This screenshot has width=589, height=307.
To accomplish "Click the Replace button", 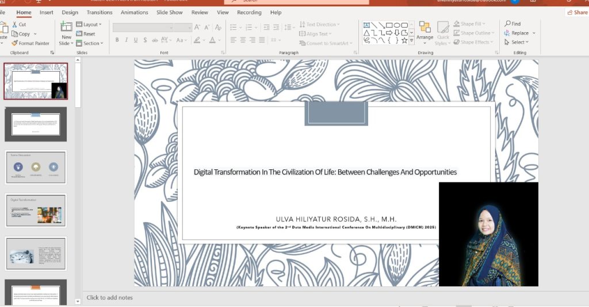I will coord(519,33).
